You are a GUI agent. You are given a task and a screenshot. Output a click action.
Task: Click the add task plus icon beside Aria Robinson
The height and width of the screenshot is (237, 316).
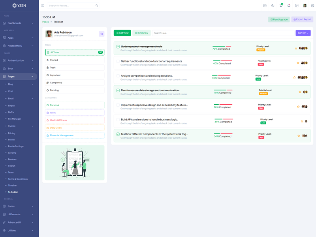tap(102, 34)
